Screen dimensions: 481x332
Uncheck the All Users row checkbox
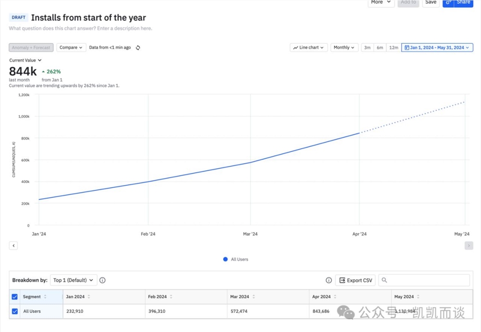(x=14, y=311)
